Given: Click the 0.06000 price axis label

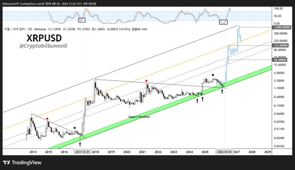Looking at the screenshot, I should click(279, 114).
